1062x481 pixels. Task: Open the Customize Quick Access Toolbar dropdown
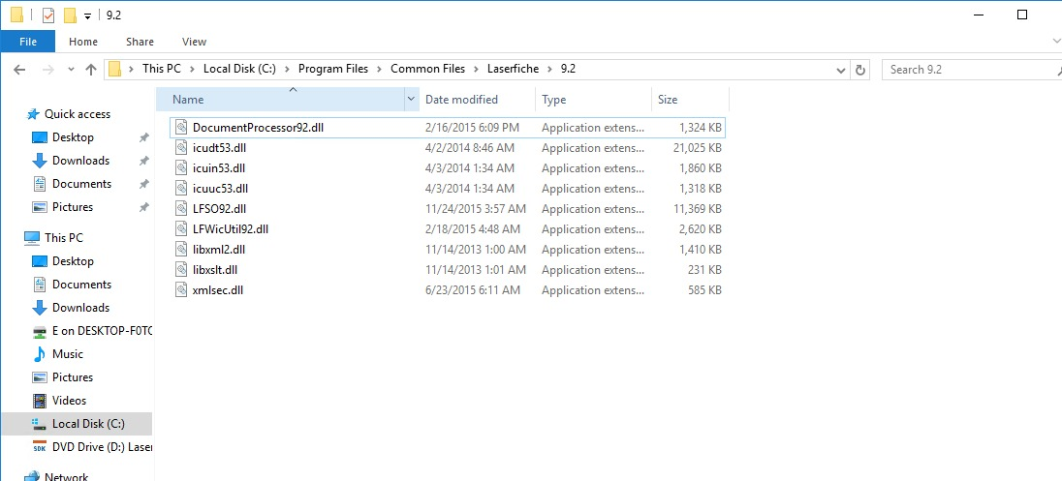coord(87,15)
